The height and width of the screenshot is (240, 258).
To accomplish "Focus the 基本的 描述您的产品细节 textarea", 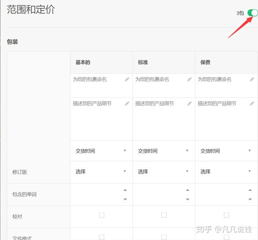I will pyautogui.click(x=101, y=119).
